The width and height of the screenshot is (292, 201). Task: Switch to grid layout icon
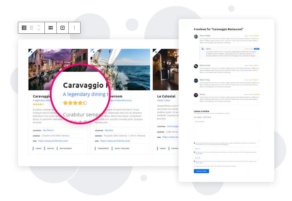click(x=50, y=28)
